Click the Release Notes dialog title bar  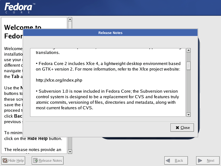110,33
